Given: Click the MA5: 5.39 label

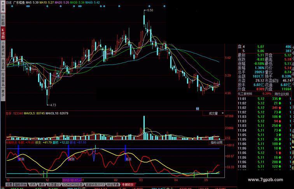Looking at the screenshot, I should tap(32, 3).
